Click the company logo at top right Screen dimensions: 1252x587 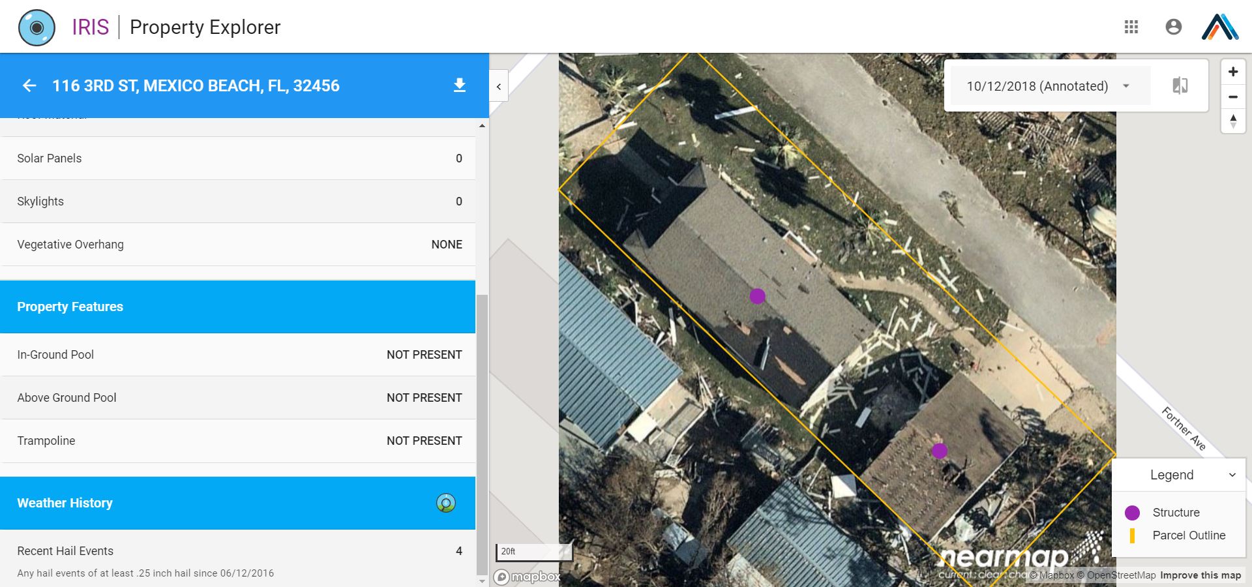1220,27
